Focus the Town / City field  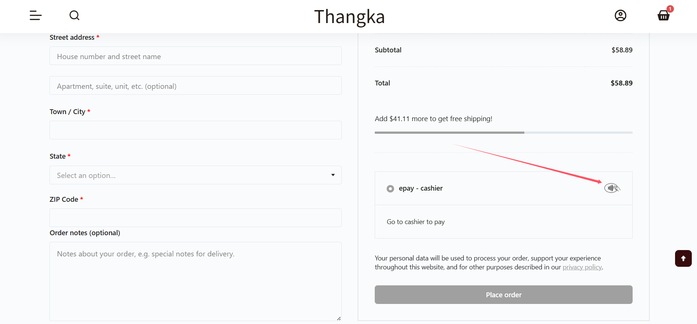195,130
